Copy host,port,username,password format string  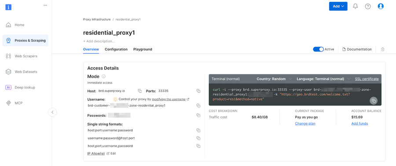pyautogui.click(x=198, y=146)
